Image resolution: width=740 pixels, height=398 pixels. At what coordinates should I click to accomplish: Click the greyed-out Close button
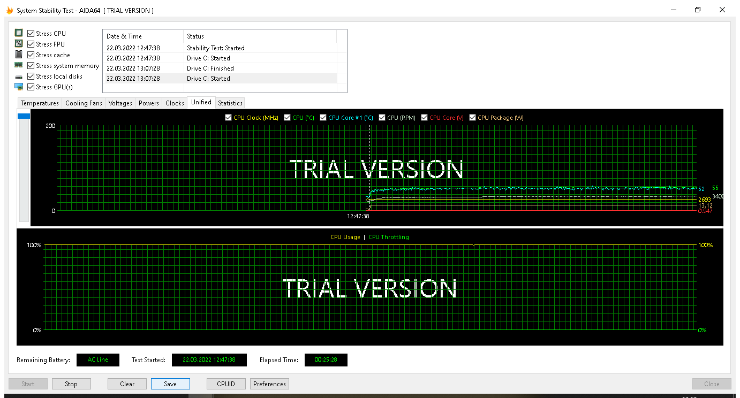712,384
